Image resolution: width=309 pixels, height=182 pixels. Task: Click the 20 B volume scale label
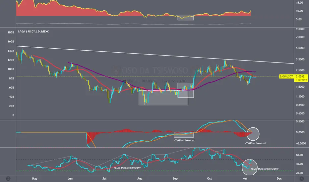pyautogui.click(x=11, y=106)
